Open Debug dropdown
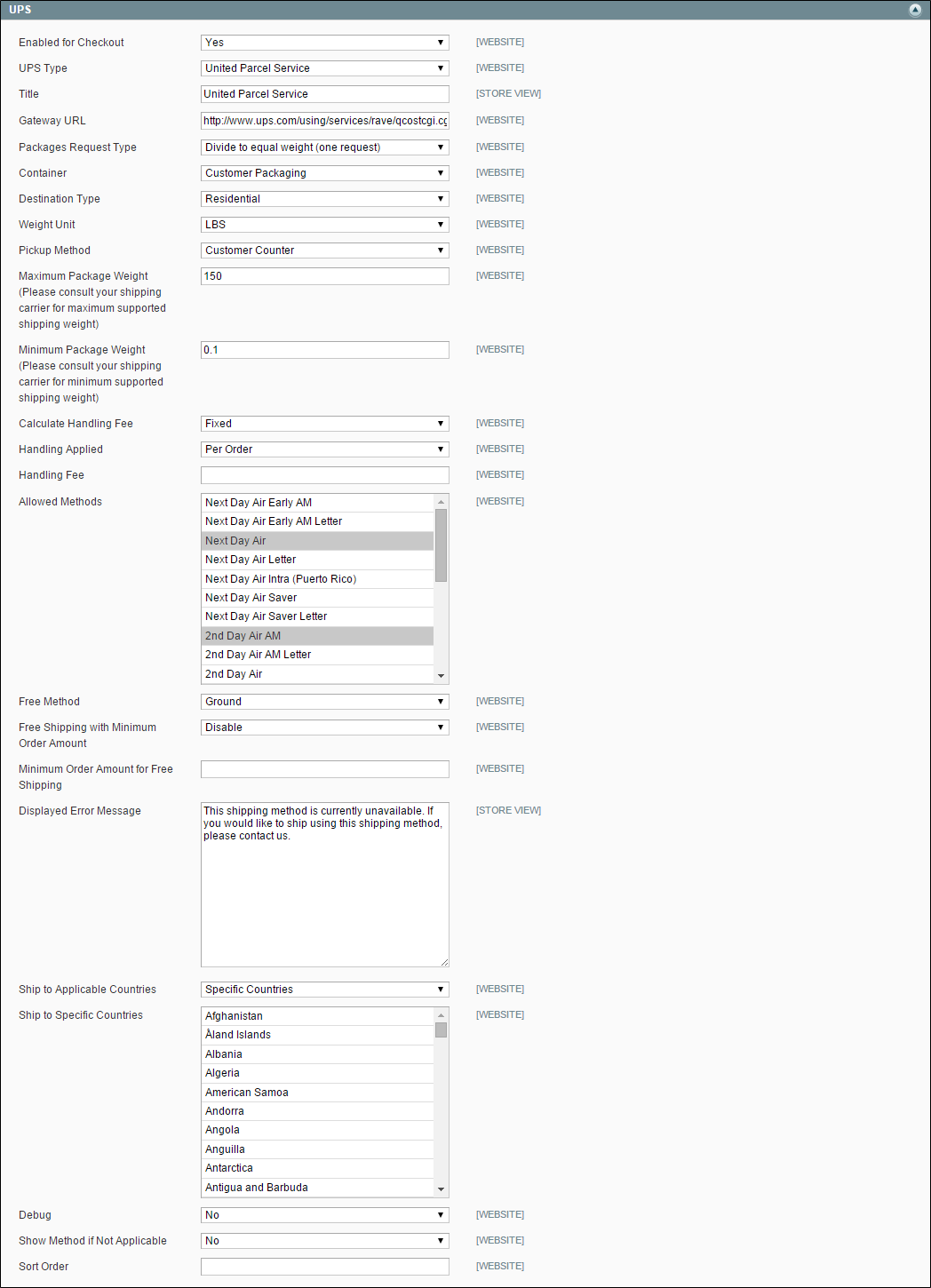This screenshot has width=931, height=1288. pyautogui.click(x=325, y=1215)
